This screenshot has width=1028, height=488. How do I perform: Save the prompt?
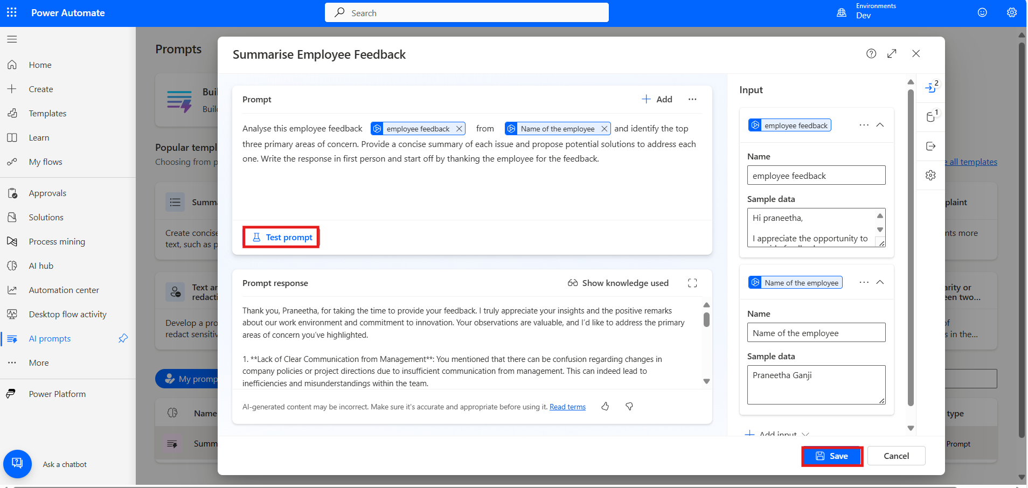pyautogui.click(x=832, y=456)
